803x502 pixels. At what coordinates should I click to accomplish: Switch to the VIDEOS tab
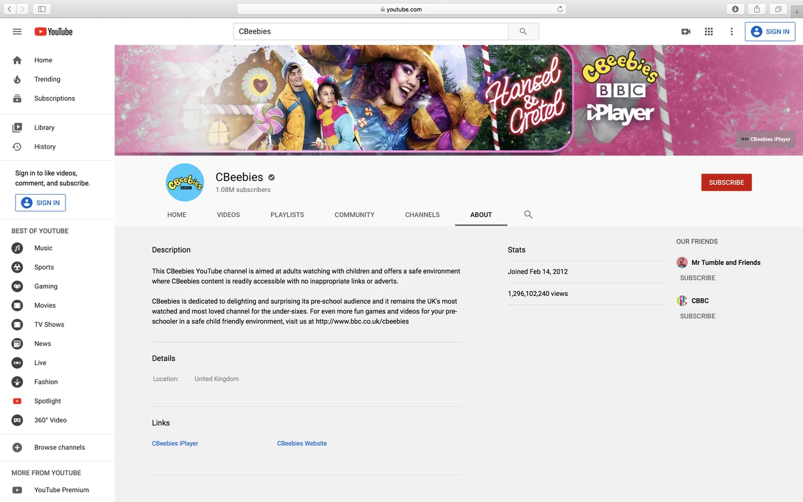click(228, 215)
